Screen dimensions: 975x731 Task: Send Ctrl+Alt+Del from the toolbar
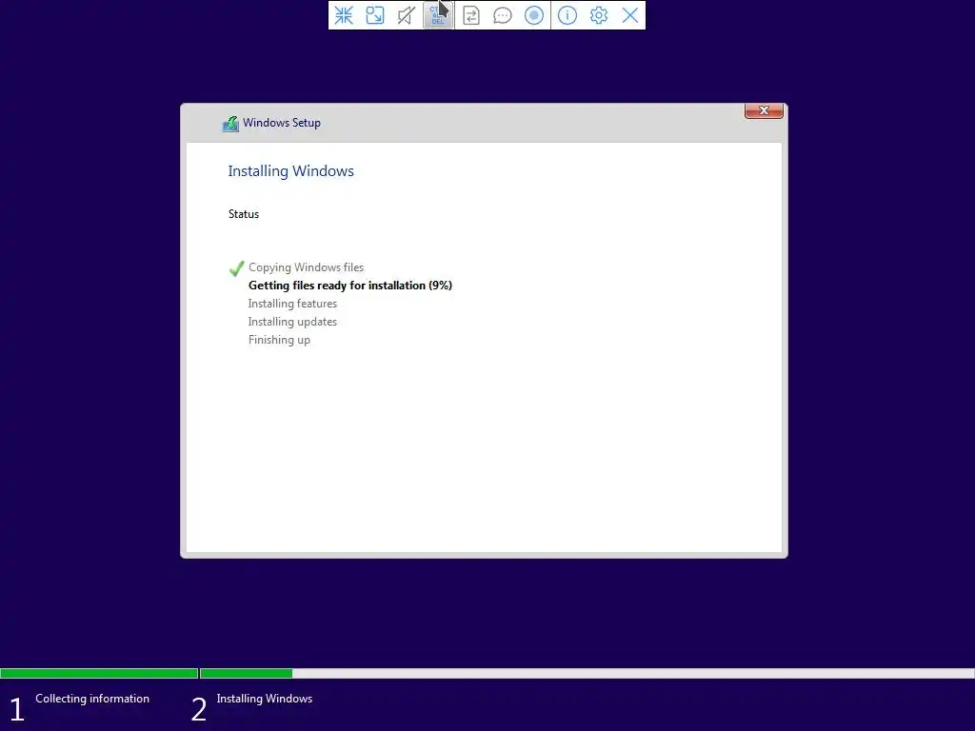click(x=438, y=15)
